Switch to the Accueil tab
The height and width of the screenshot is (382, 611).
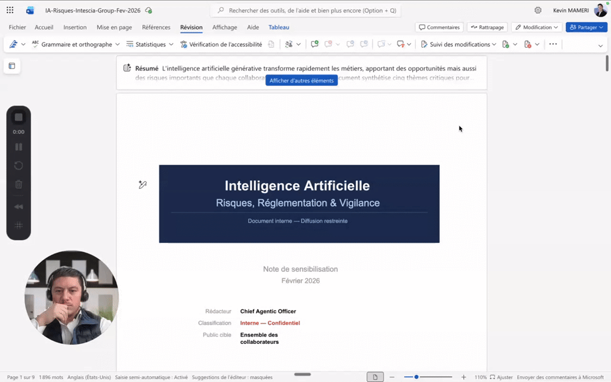[44, 27]
